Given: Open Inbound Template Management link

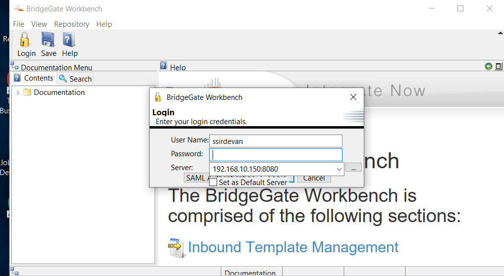Looking at the screenshot, I should pyautogui.click(x=293, y=247).
